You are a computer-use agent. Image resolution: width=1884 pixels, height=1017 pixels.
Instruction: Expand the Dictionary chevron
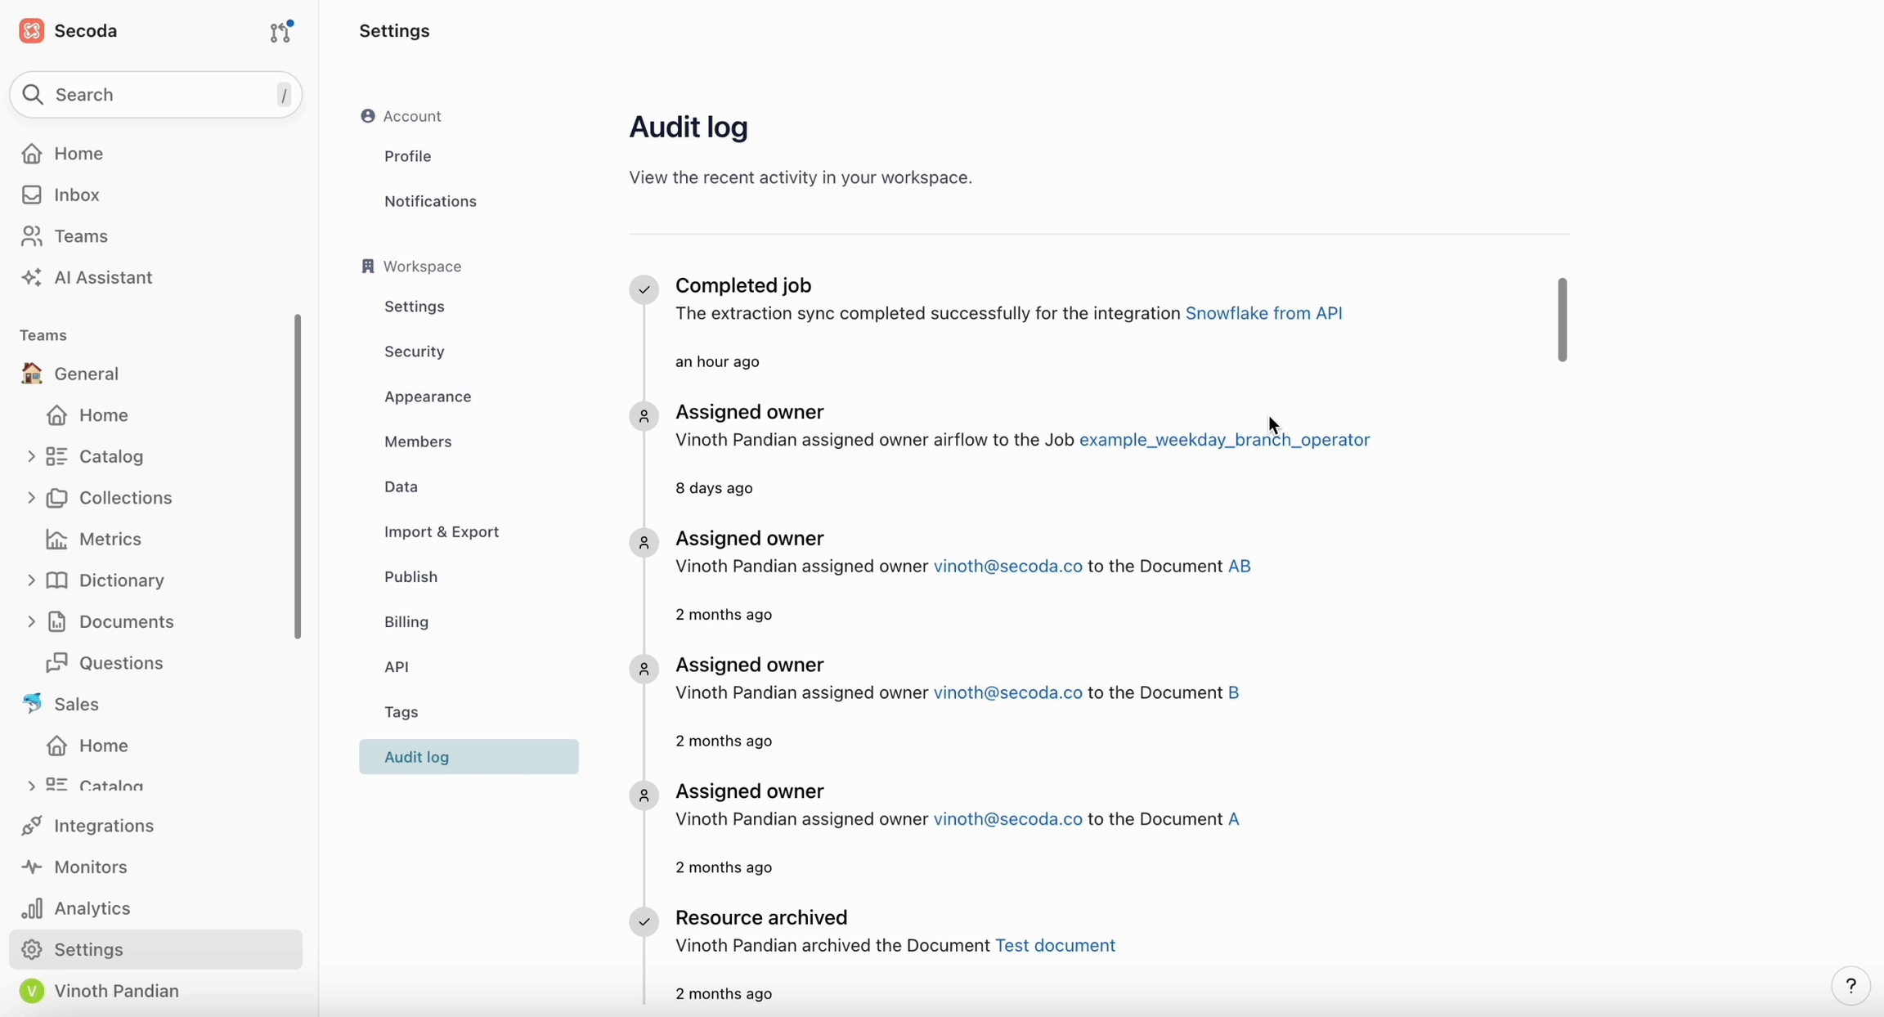coord(31,580)
